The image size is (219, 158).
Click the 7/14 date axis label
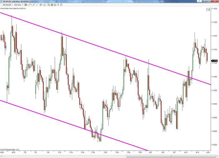tap(71, 152)
